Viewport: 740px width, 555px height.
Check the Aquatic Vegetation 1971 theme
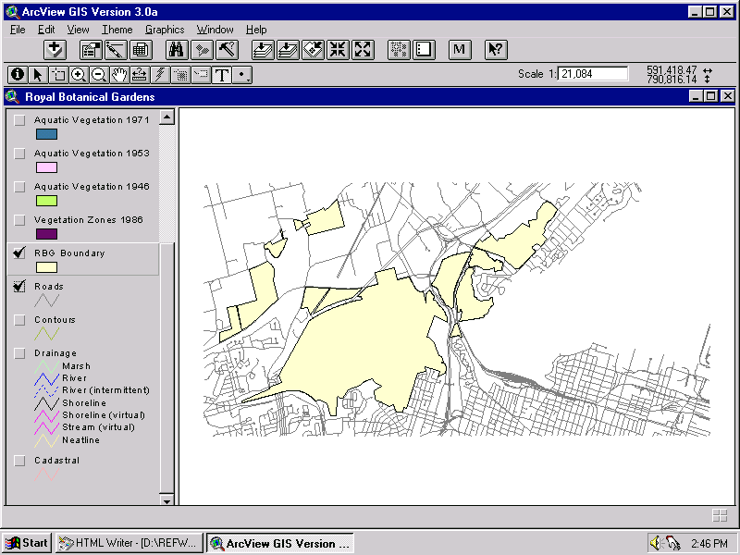[x=19, y=120]
